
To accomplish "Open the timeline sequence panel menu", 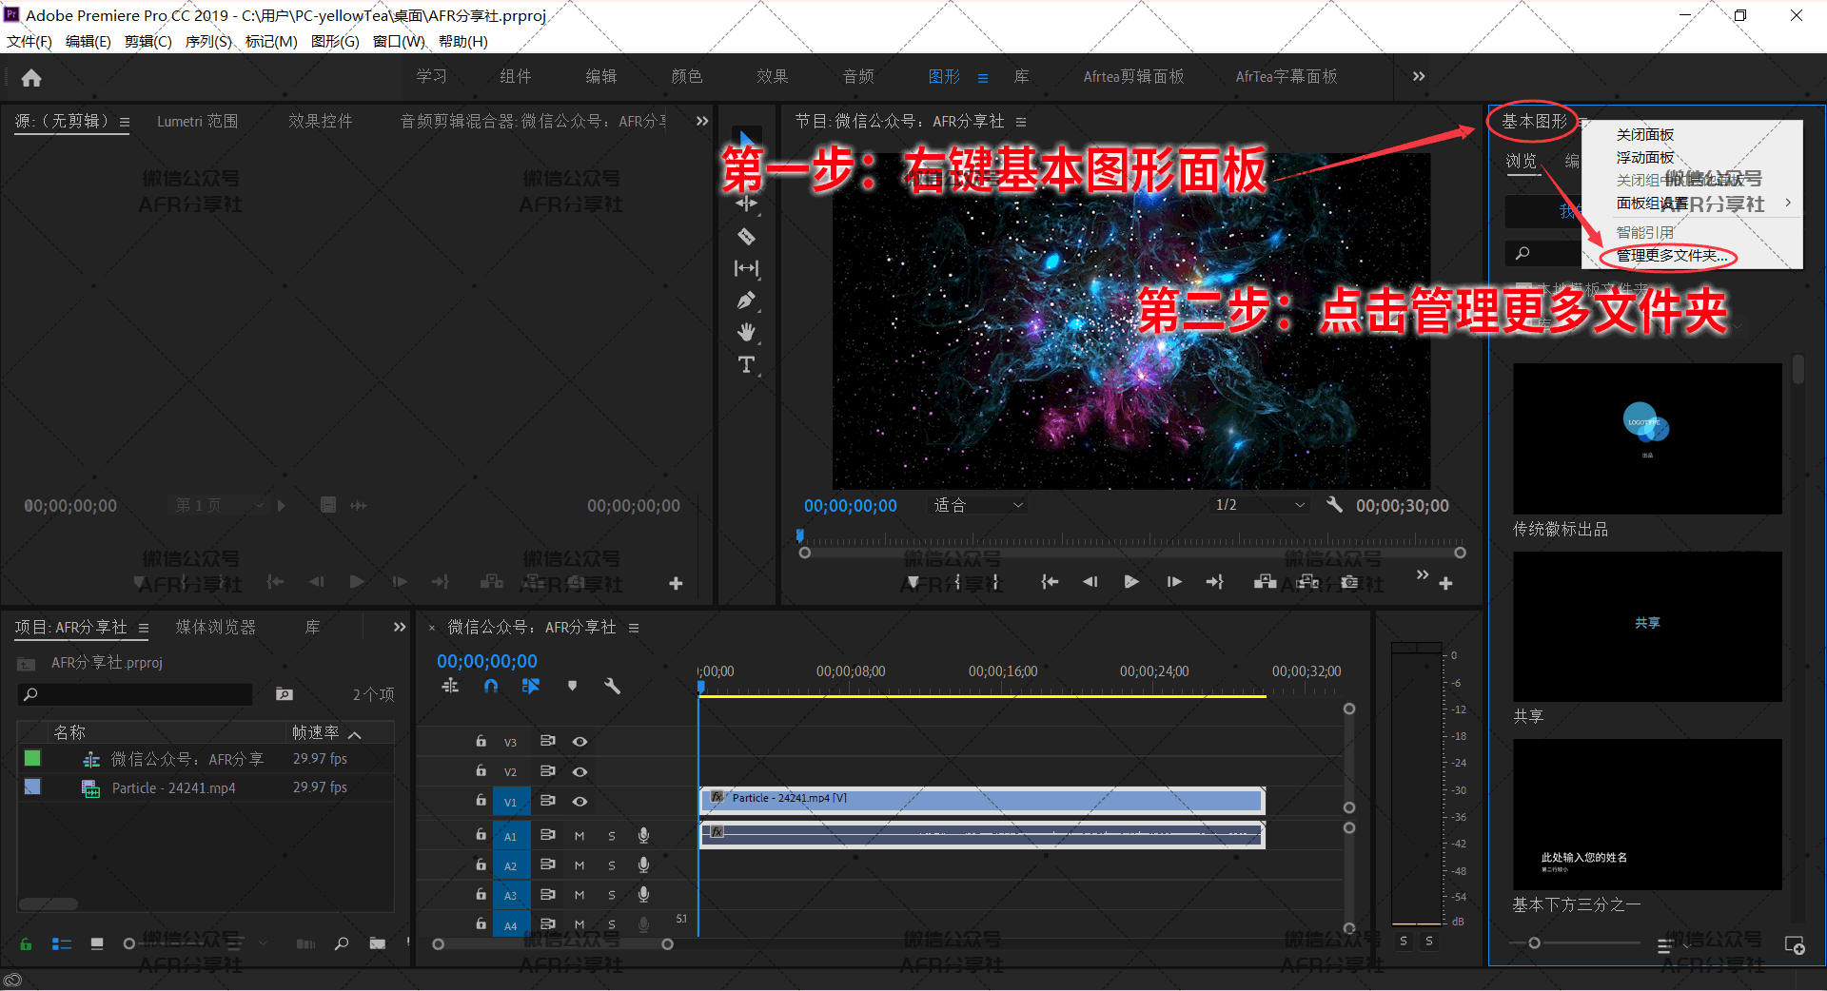I will 634,628.
